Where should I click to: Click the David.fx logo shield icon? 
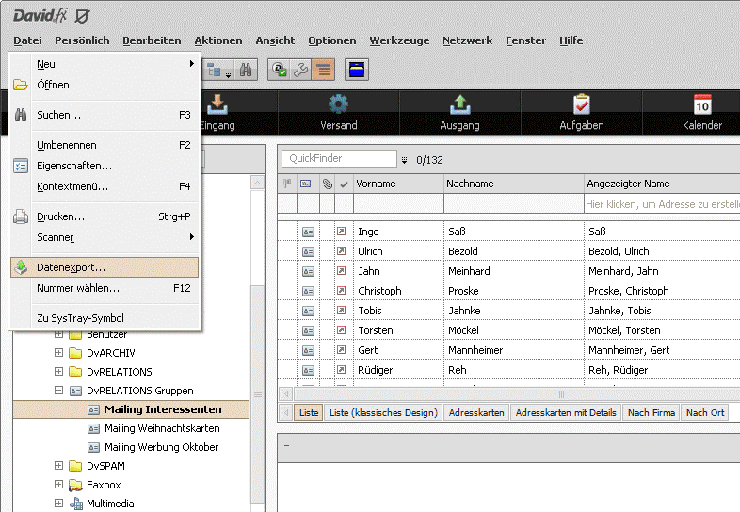(x=83, y=17)
